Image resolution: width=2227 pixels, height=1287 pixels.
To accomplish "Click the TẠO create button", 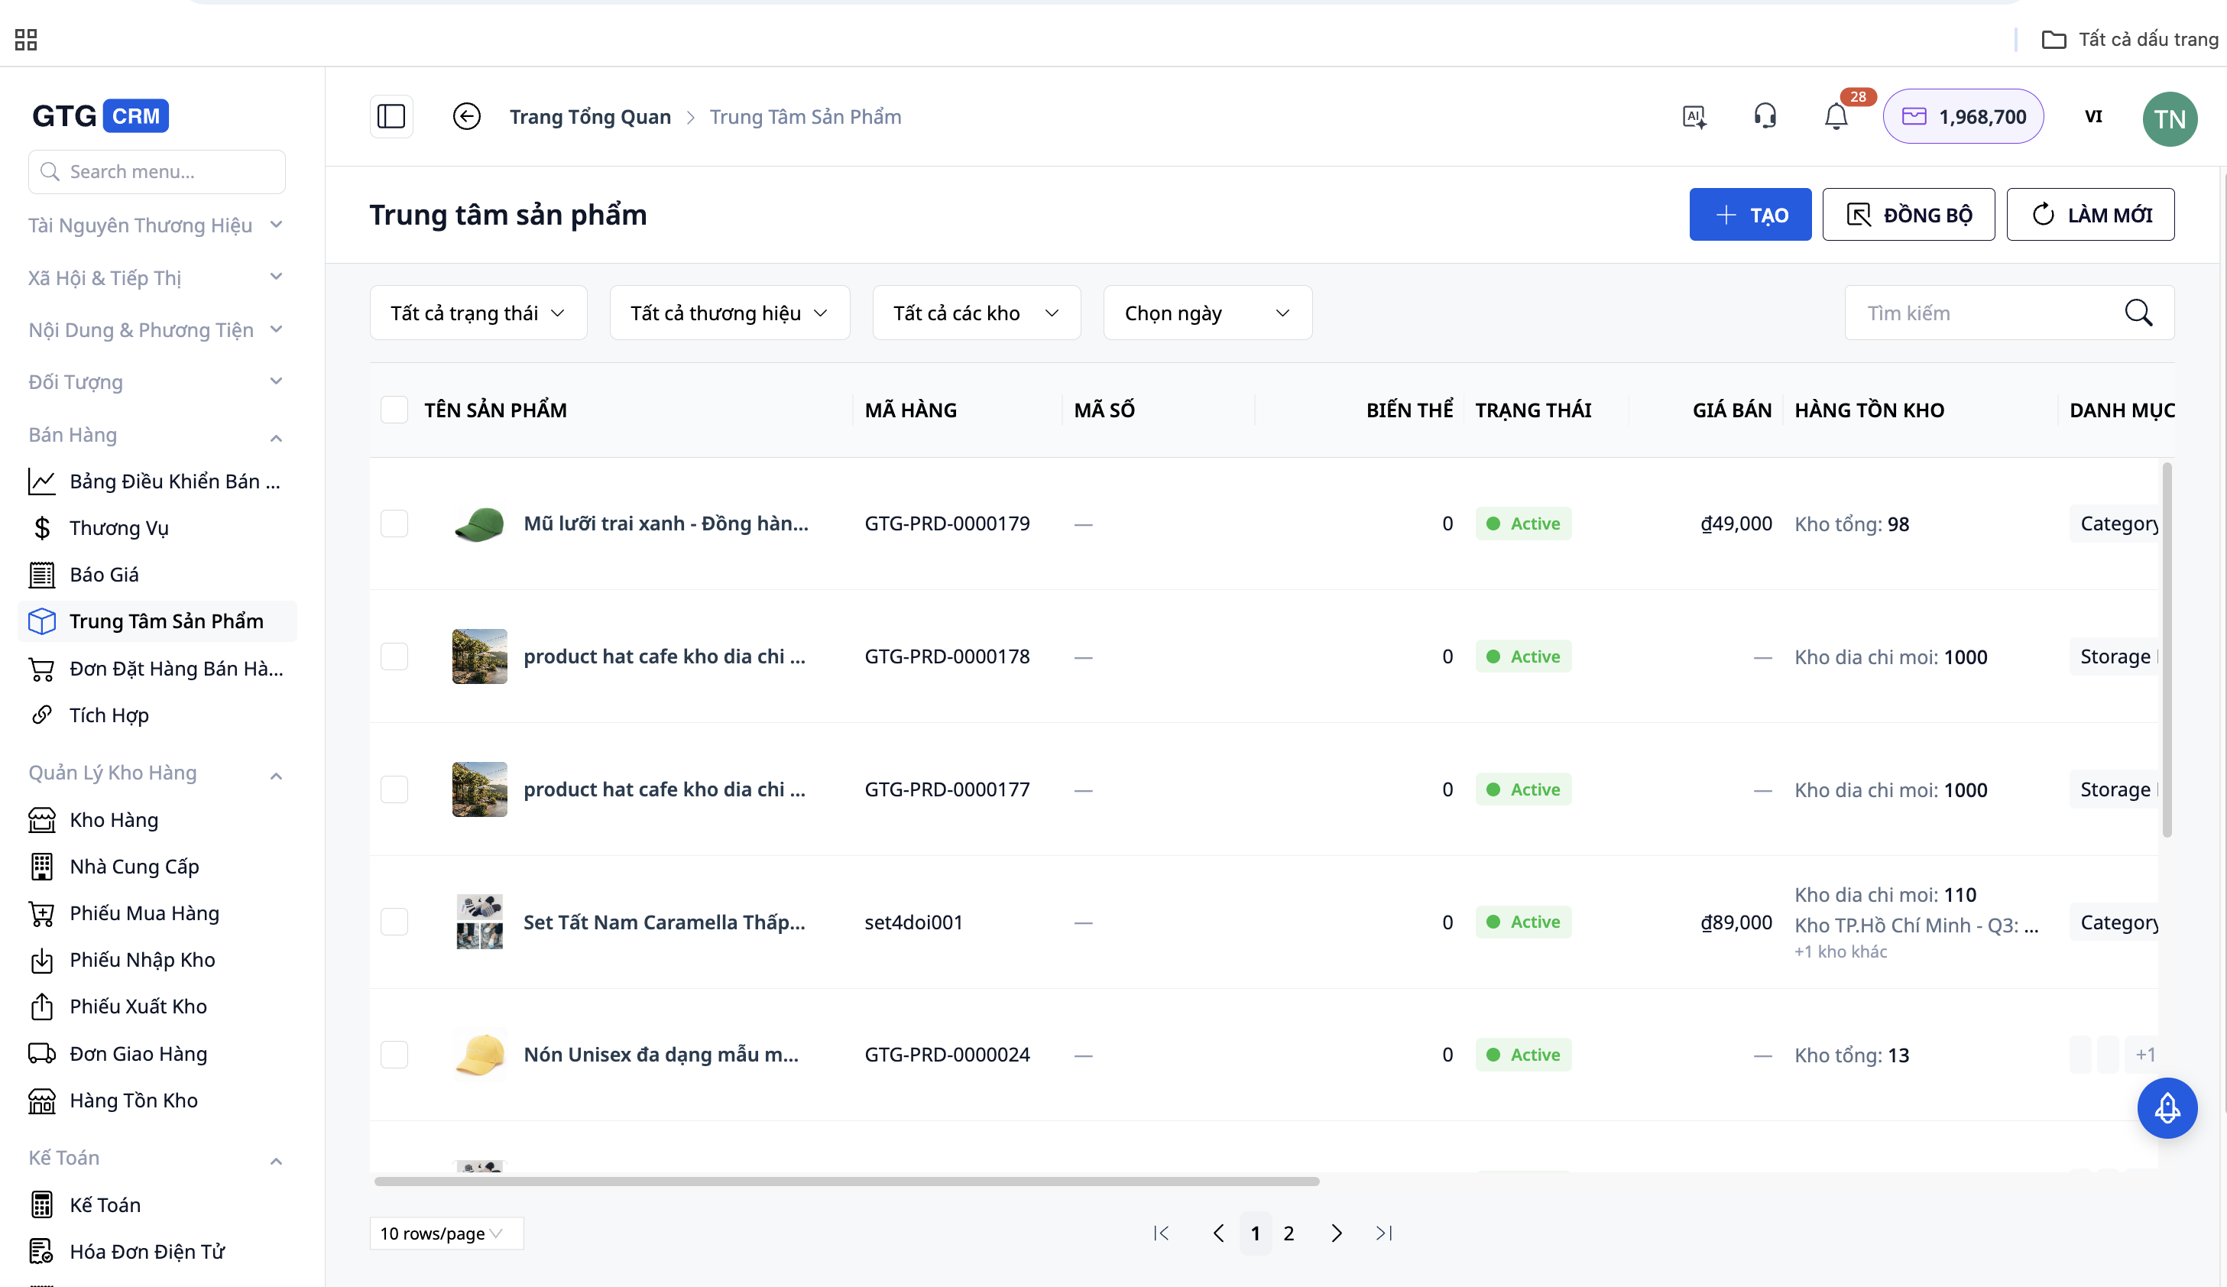I will [x=1750, y=215].
